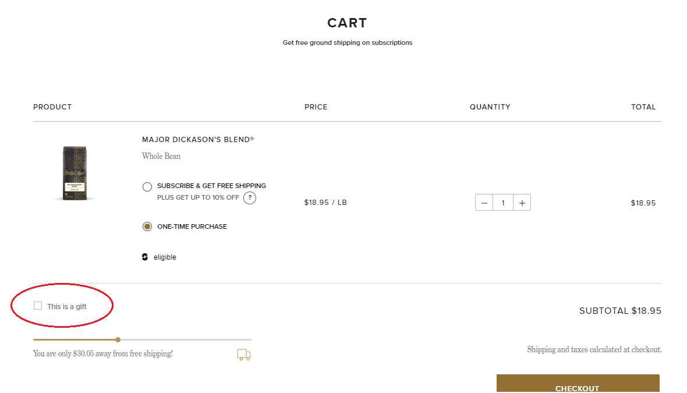Click 'Shipping and taxes calculated at checkout' note

tap(594, 350)
